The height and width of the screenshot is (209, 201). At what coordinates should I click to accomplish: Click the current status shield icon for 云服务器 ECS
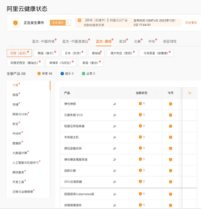pos(140,115)
